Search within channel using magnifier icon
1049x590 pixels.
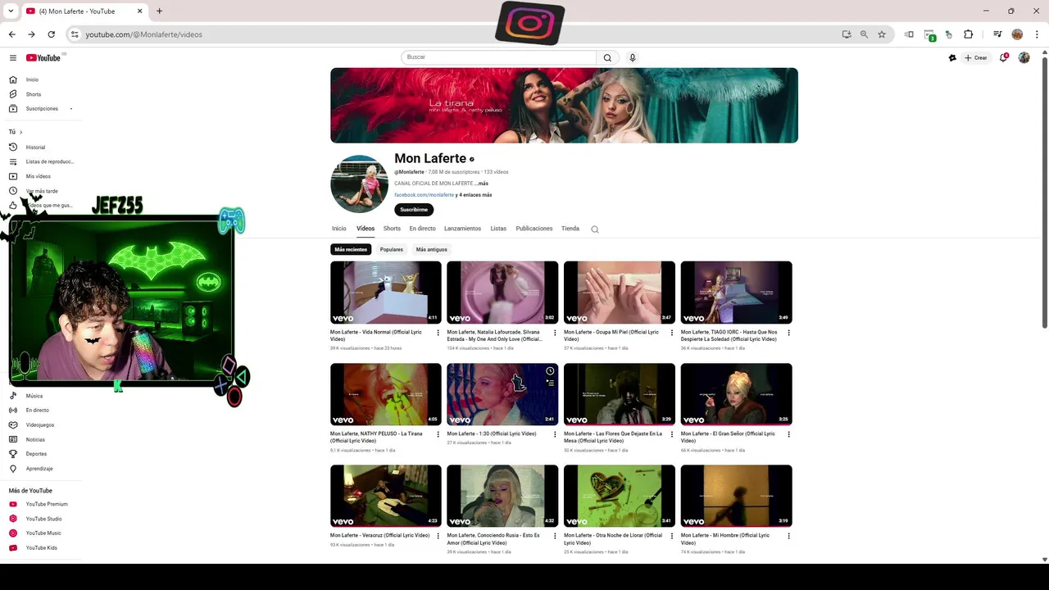pyautogui.click(x=595, y=229)
